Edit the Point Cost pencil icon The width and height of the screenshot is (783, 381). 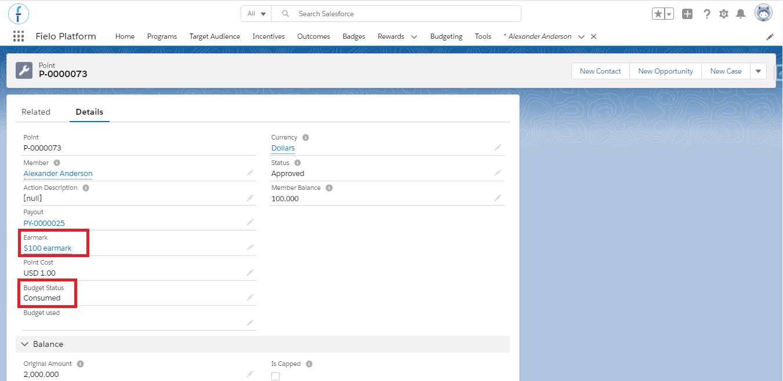pyautogui.click(x=250, y=272)
